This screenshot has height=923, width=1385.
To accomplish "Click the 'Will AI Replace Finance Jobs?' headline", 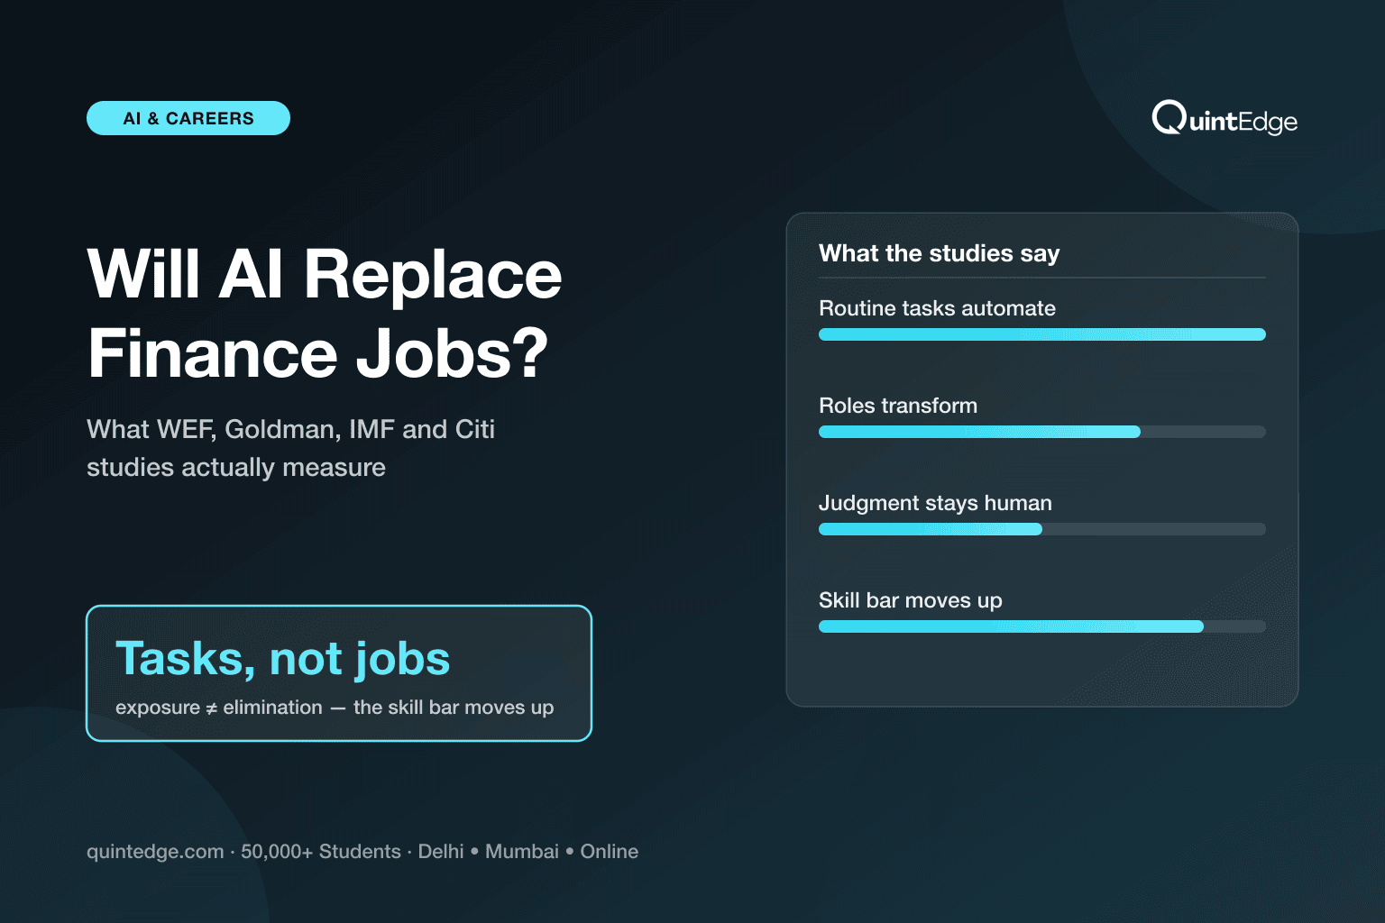I will click(x=325, y=313).
